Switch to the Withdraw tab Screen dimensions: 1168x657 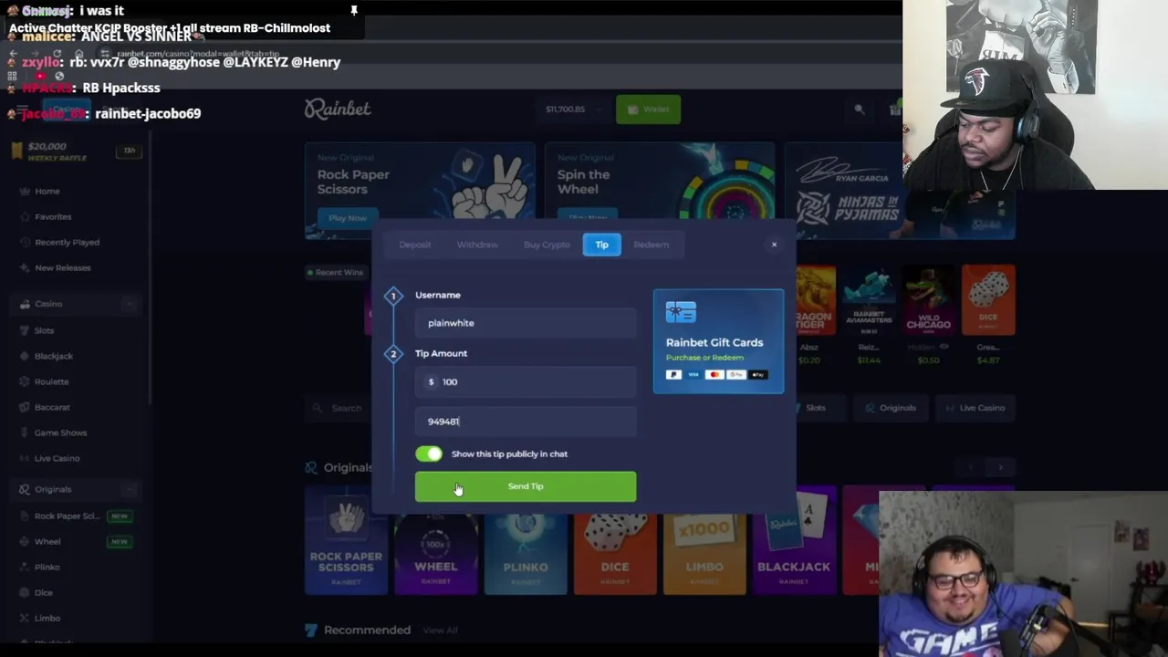477,245
